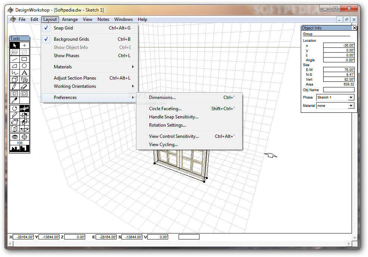Viewport: 368px width, 257px height.
Task: Select the knife cutting tool
Action: (x=15, y=115)
